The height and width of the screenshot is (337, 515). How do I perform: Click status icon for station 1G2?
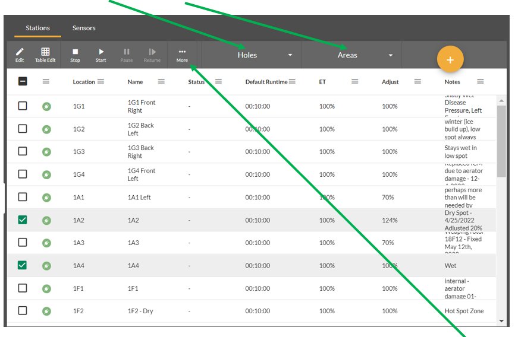[46, 129]
